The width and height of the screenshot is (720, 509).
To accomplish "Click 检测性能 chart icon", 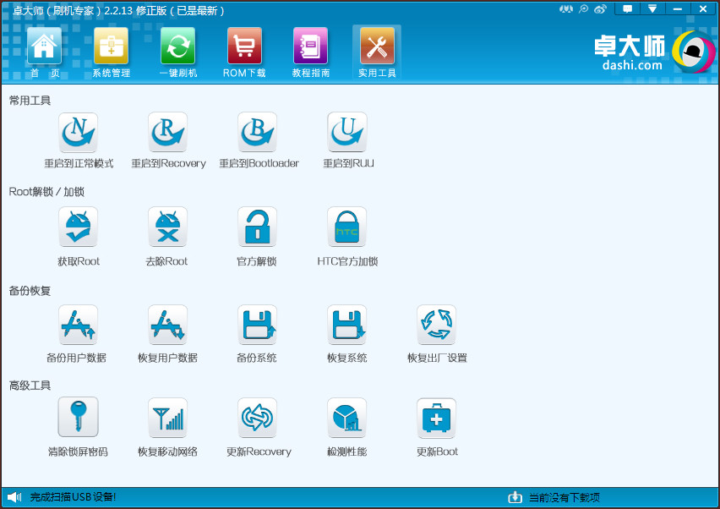I will (x=346, y=418).
